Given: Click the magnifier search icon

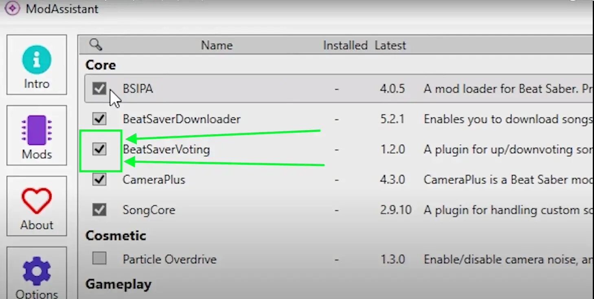Looking at the screenshot, I should click(x=96, y=44).
